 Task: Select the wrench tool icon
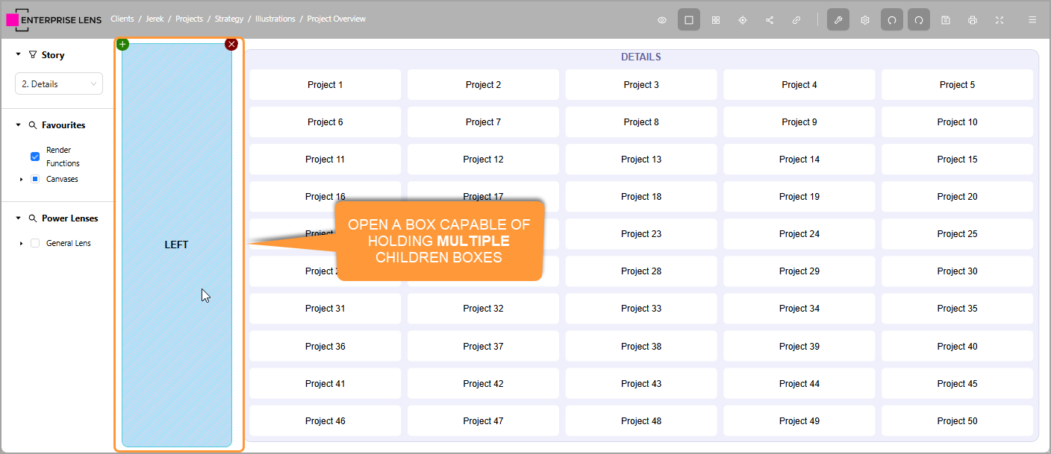pyautogui.click(x=838, y=20)
